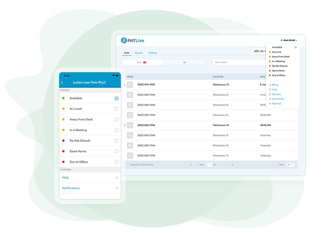This screenshot has height=233, width=332.
Task: Click Available checkmark in desktop dropdown
Action: pyautogui.click(x=296, y=47)
